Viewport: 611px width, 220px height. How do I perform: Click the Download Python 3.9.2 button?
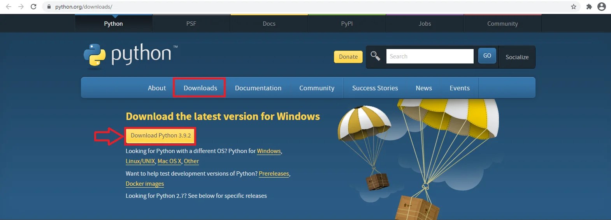[161, 136]
